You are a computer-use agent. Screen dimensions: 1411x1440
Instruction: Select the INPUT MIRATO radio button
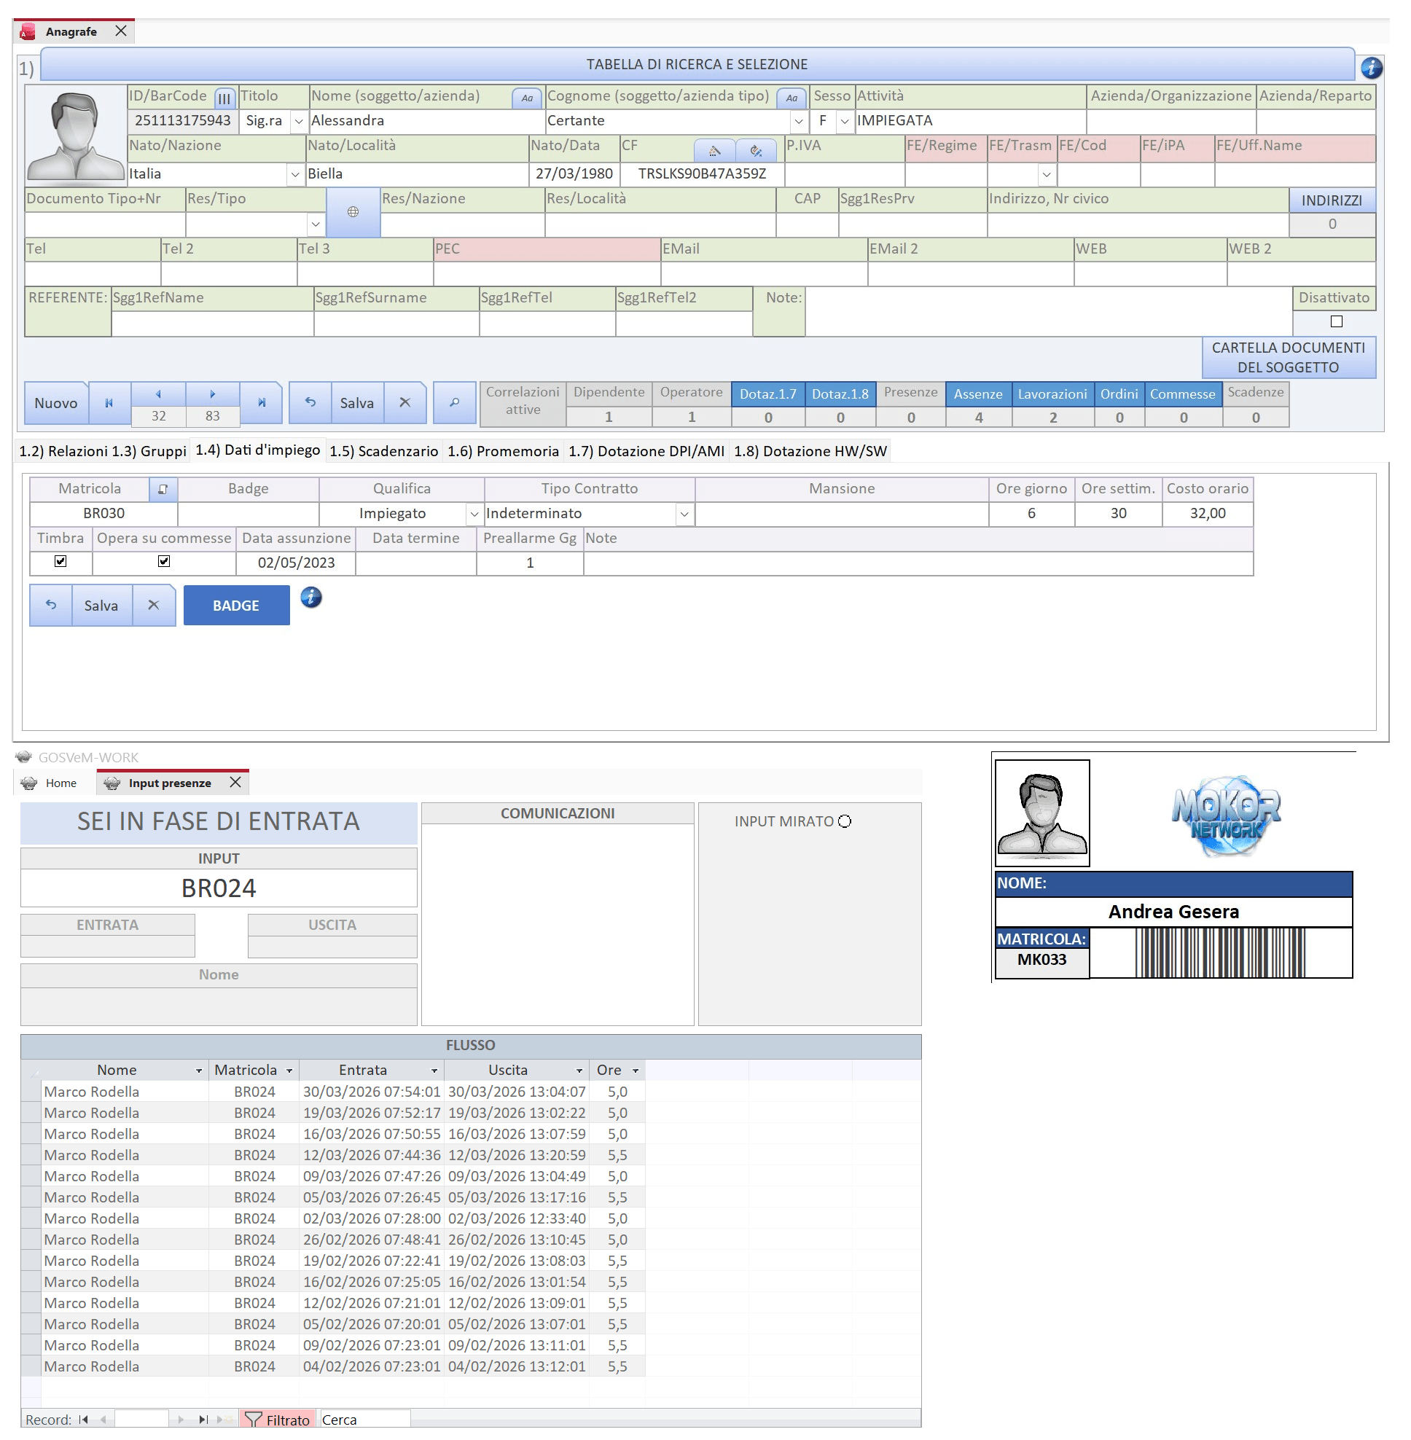click(x=845, y=821)
